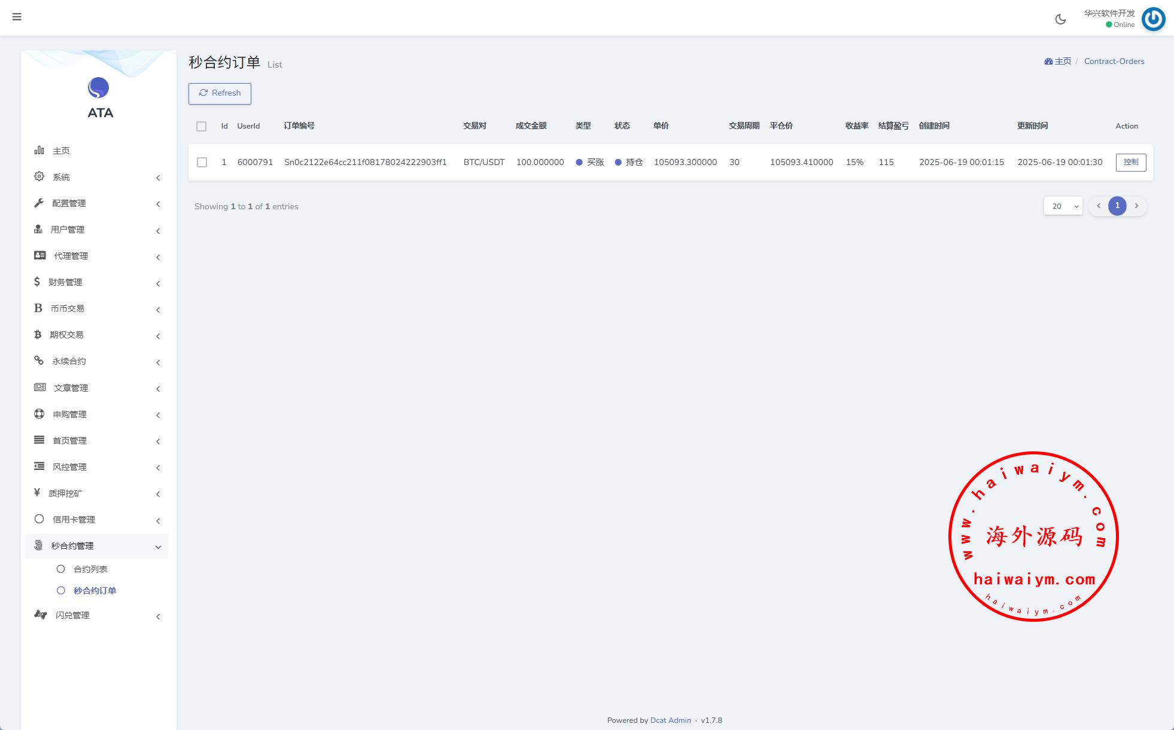Click the system gear icon
1174x730 pixels.
(39, 176)
